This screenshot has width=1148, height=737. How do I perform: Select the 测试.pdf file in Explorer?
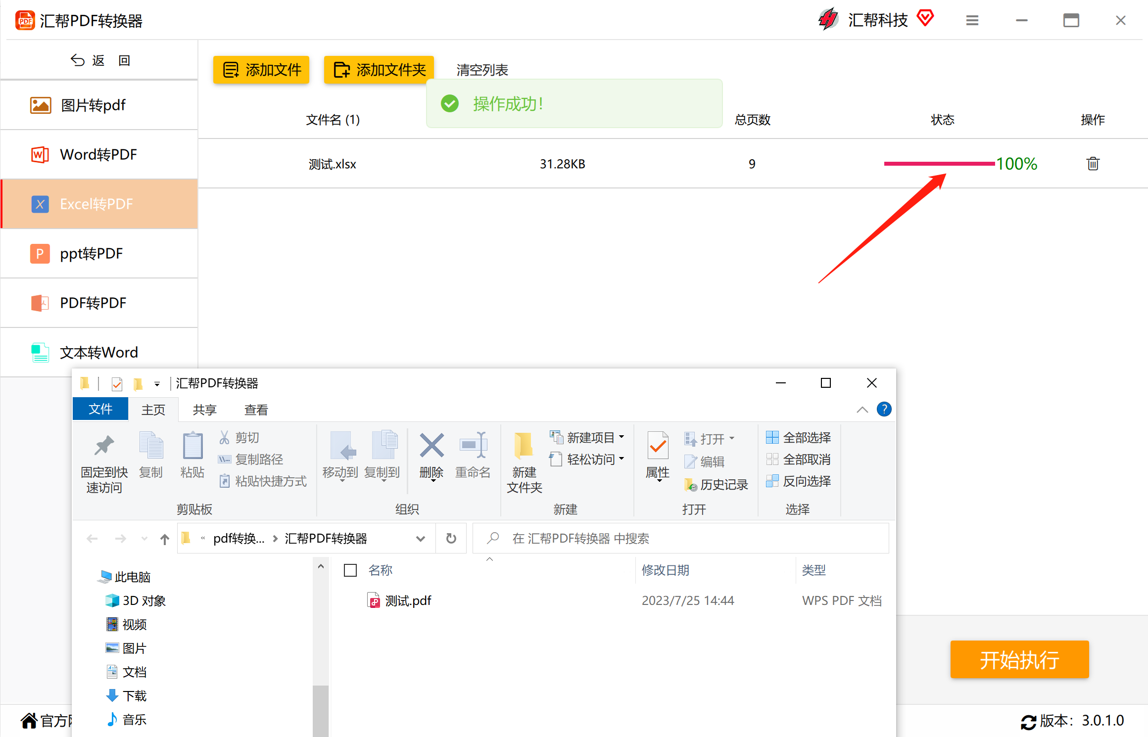[408, 600]
